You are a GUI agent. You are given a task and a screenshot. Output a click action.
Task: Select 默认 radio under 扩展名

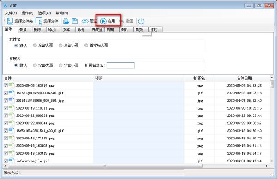(x=16, y=65)
